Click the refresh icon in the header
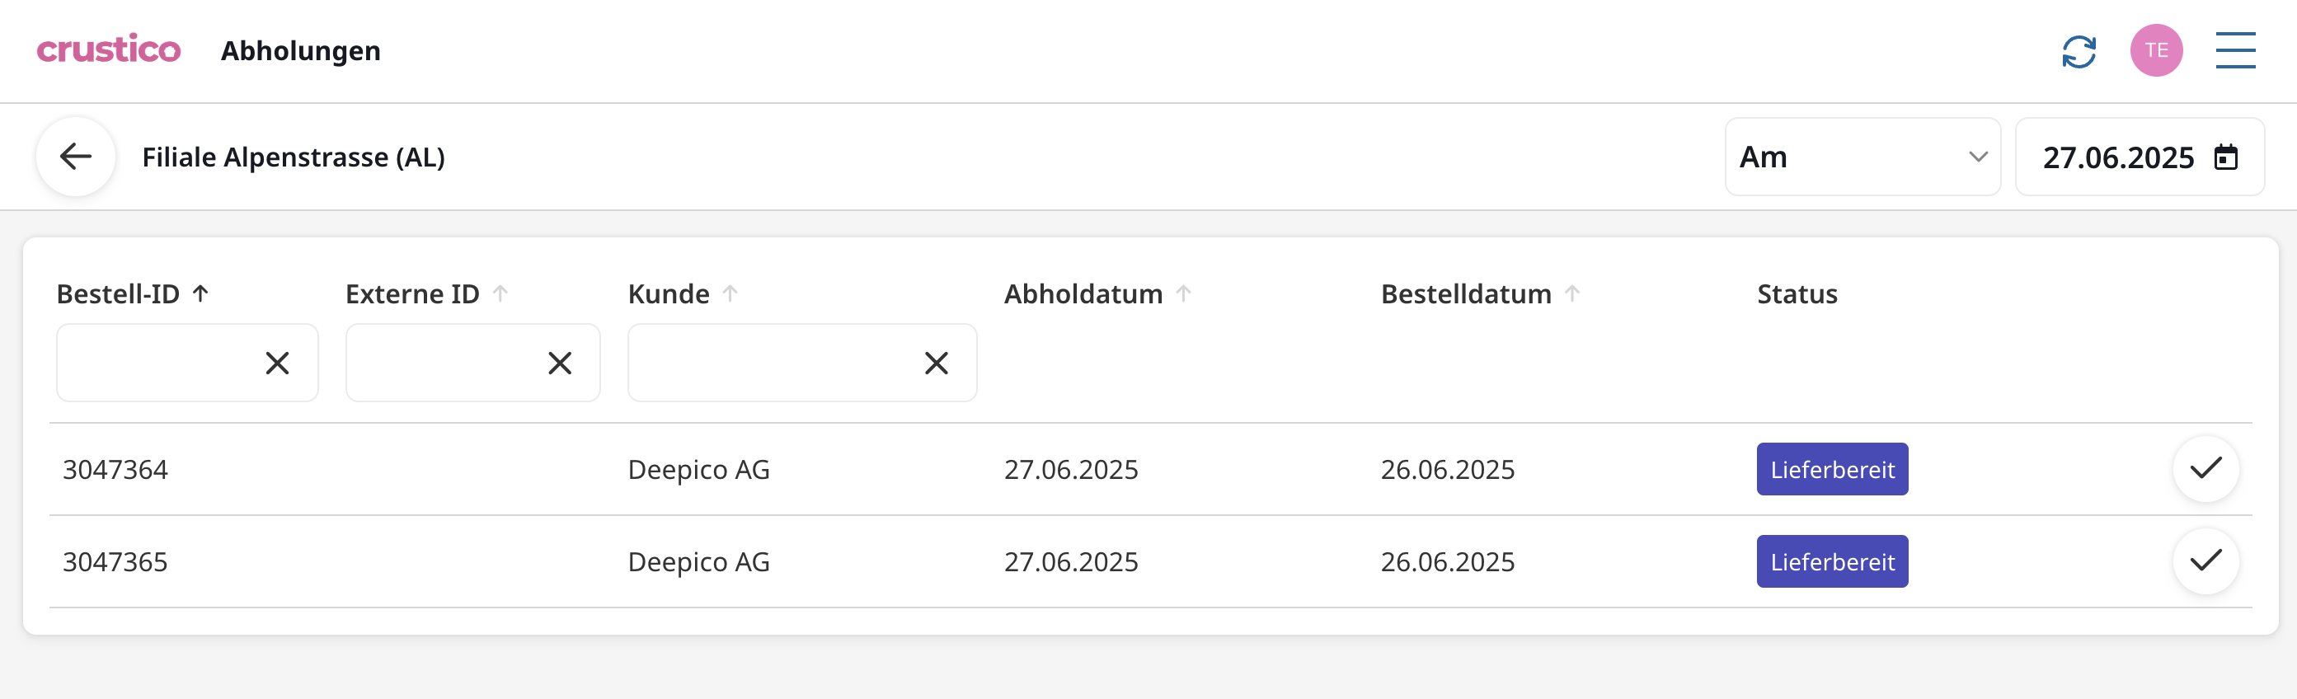2297x699 pixels. point(2079,52)
